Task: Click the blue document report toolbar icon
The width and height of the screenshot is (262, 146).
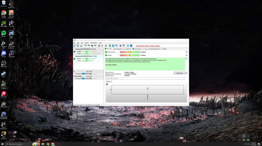Action: [x=110, y=46]
